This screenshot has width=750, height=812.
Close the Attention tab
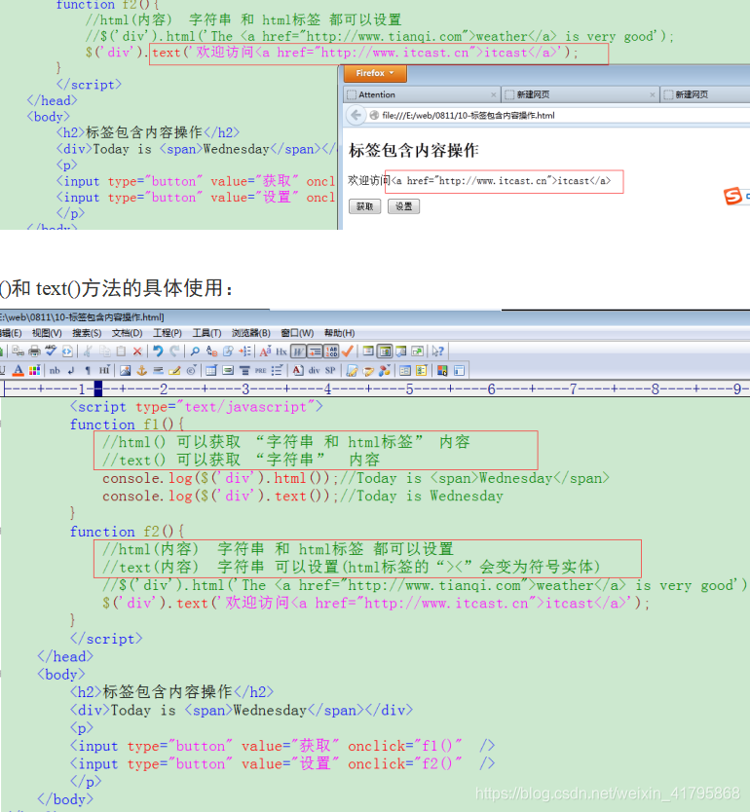[493, 94]
